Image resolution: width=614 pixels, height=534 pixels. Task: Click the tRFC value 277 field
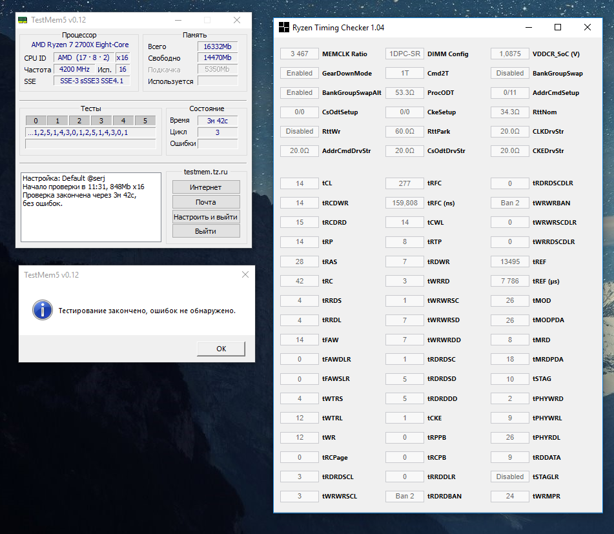click(x=405, y=183)
